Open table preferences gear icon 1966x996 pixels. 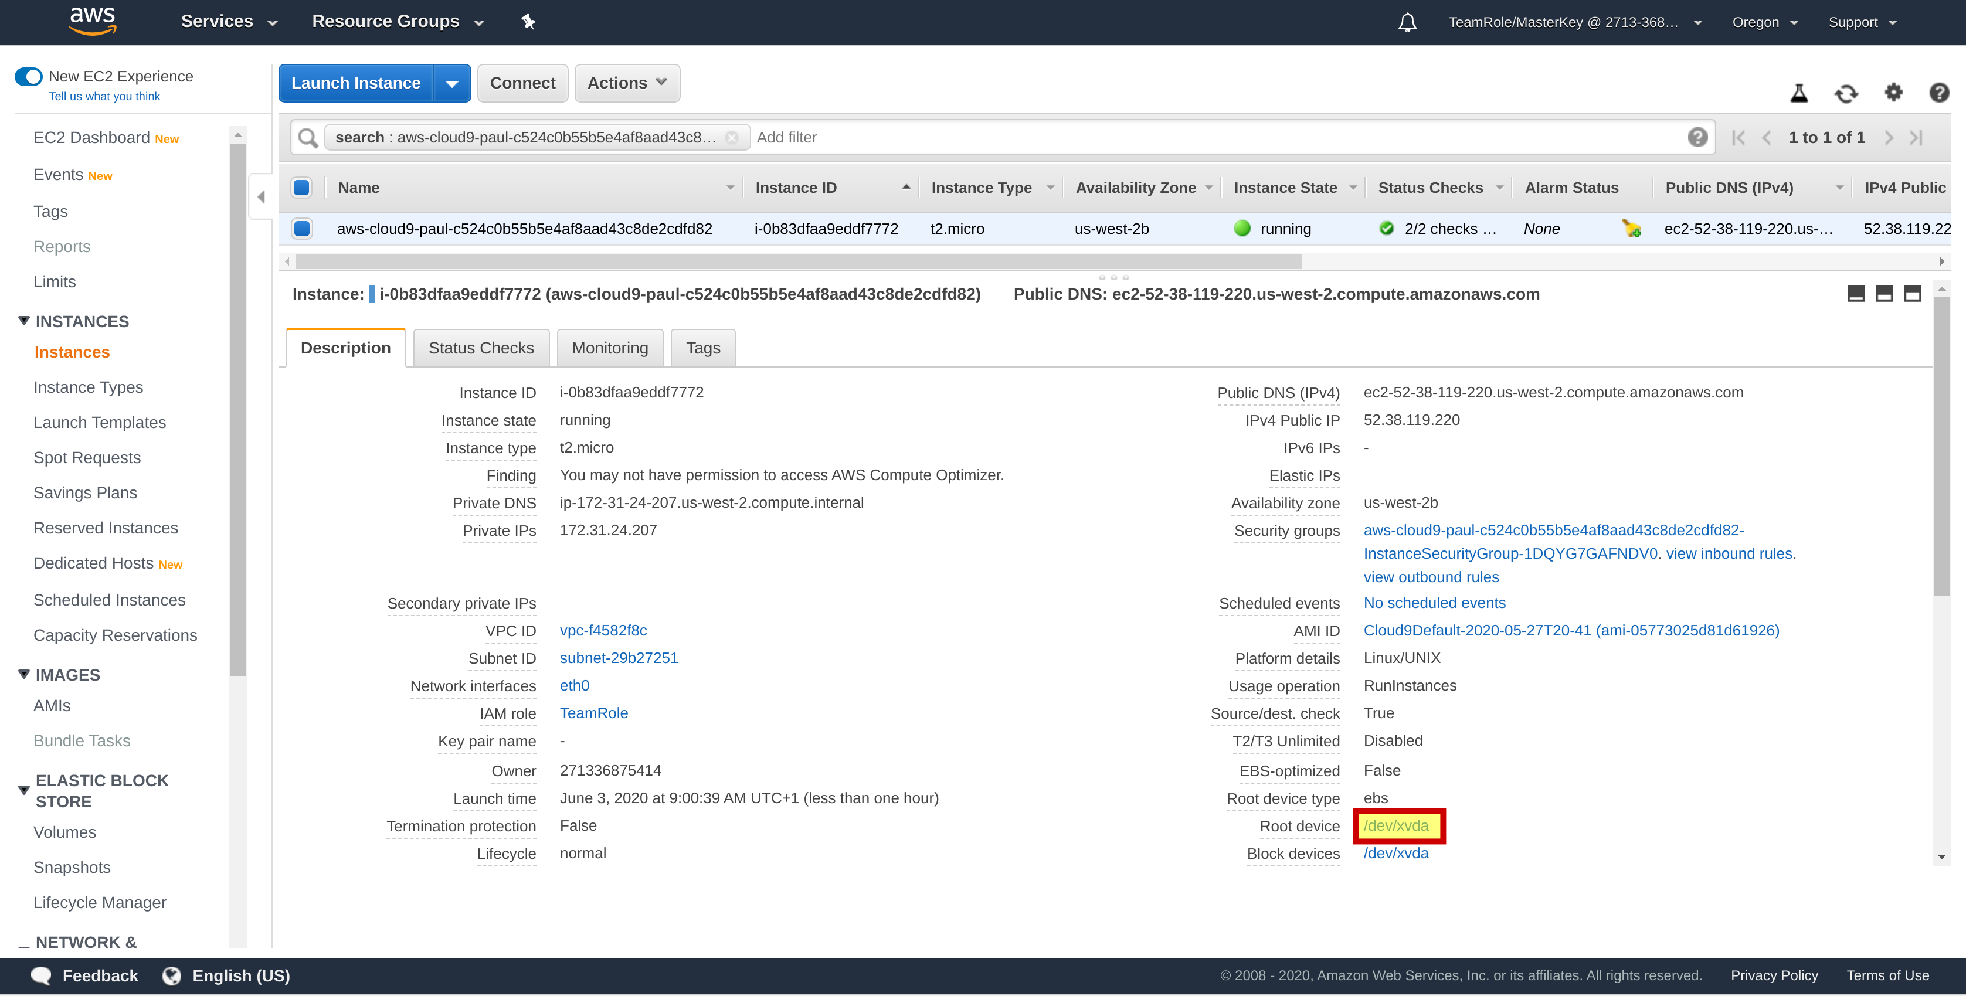coord(1893,93)
